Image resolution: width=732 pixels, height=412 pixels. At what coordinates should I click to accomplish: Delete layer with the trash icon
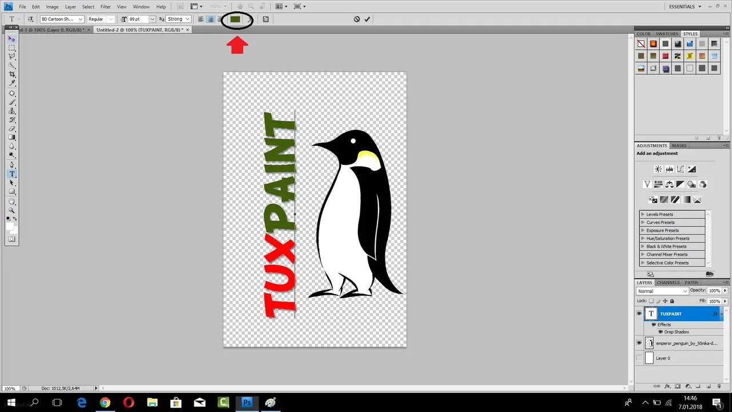pos(719,386)
